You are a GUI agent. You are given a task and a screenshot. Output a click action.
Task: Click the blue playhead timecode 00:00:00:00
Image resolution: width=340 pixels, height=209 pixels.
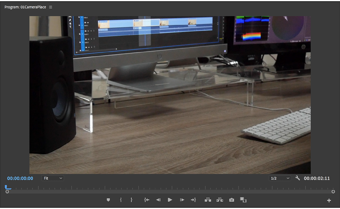pos(20,178)
